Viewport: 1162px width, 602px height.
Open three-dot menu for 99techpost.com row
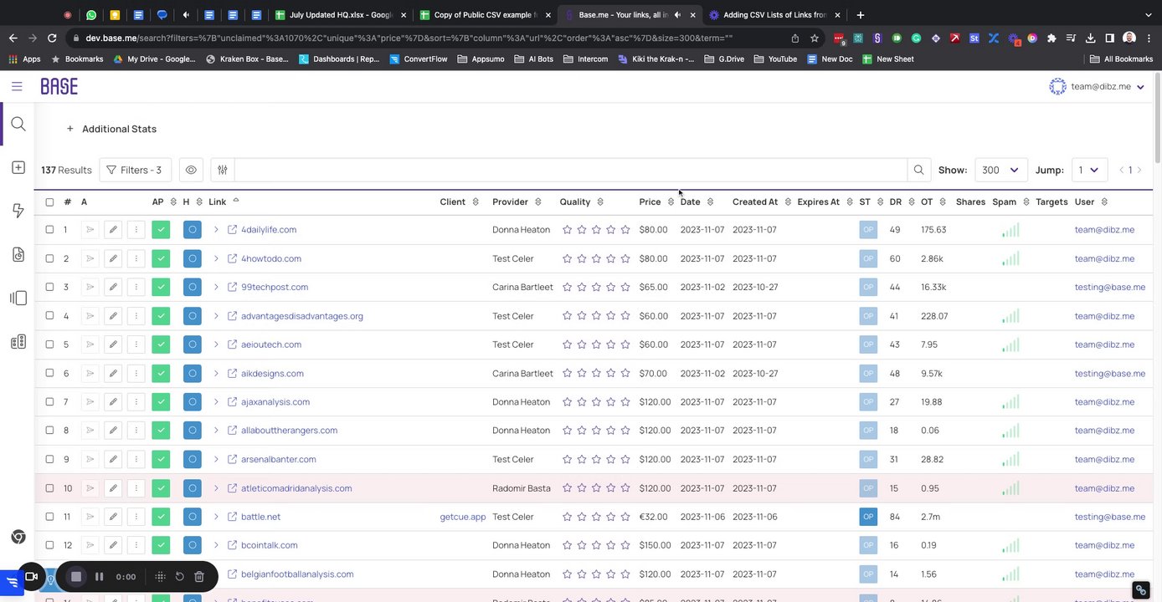click(136, 287)
